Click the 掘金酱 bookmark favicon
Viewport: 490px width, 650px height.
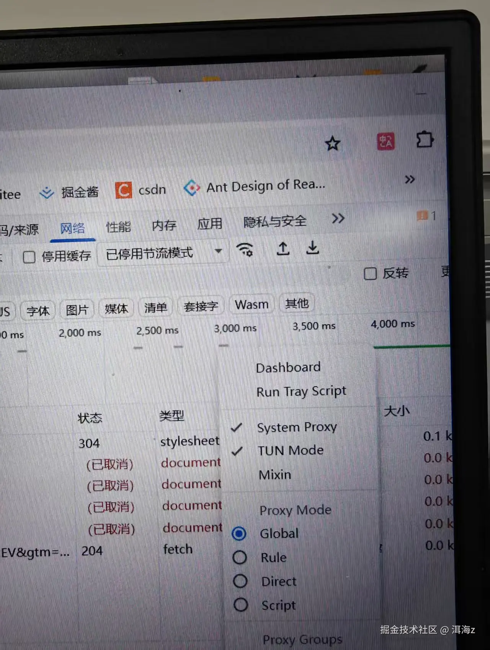click(x=47, y=193)
